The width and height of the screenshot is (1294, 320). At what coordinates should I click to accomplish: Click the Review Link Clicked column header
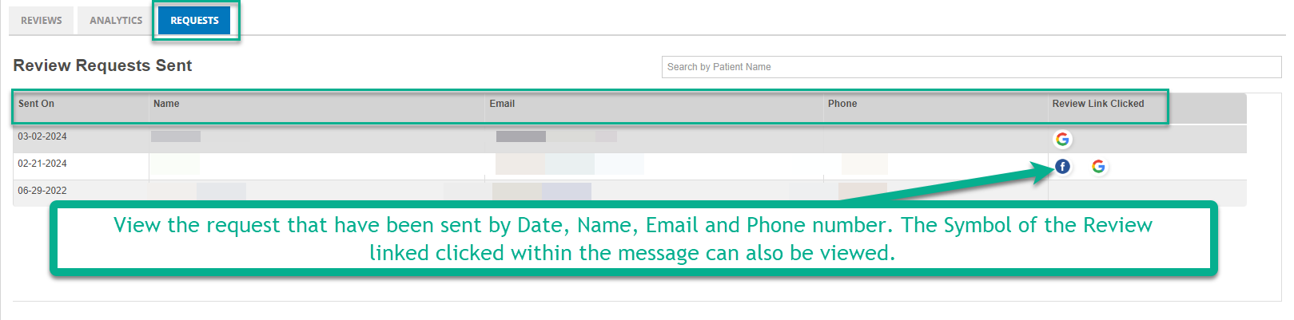1098,104
